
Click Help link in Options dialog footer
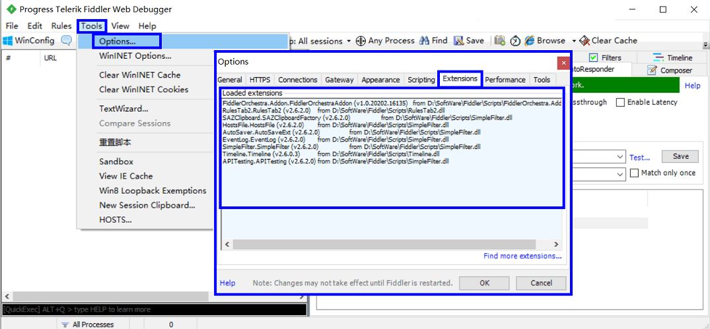pos(228,283)
